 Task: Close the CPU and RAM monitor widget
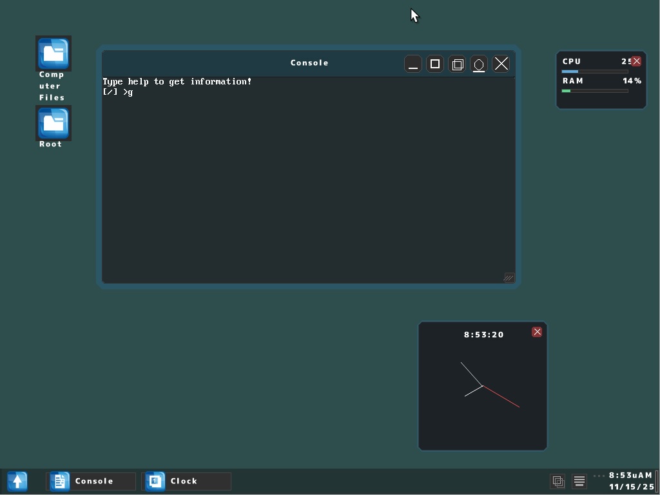pyautogui.click(x=636, y=61)
